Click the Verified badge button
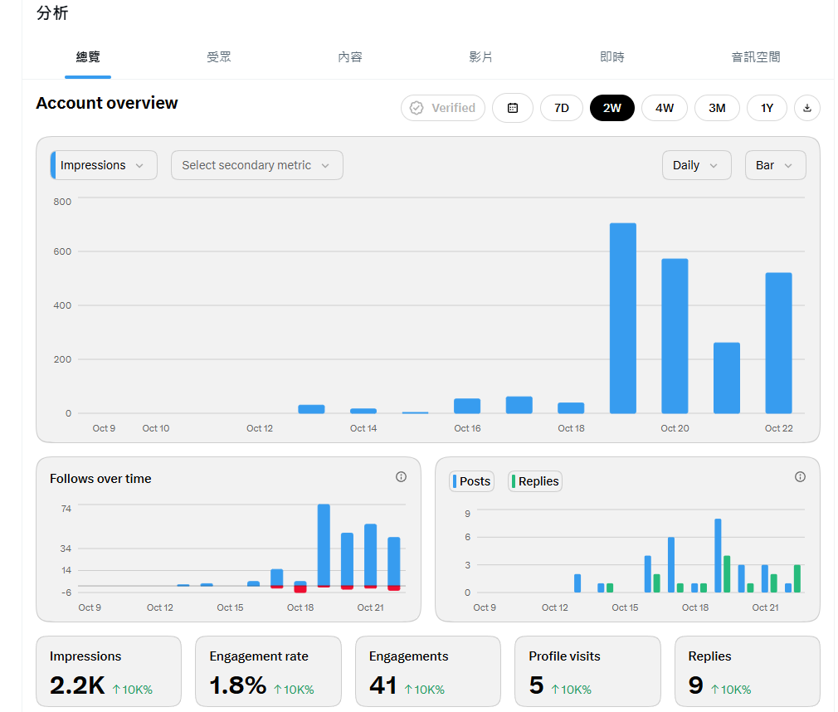Screen dimensions: 838x712 [443, 108]
